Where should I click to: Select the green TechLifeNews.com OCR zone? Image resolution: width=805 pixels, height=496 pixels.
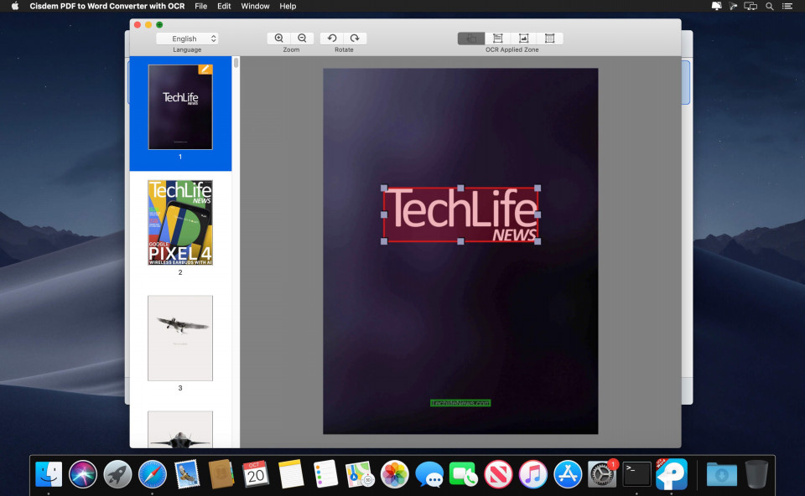coord(460,403)
